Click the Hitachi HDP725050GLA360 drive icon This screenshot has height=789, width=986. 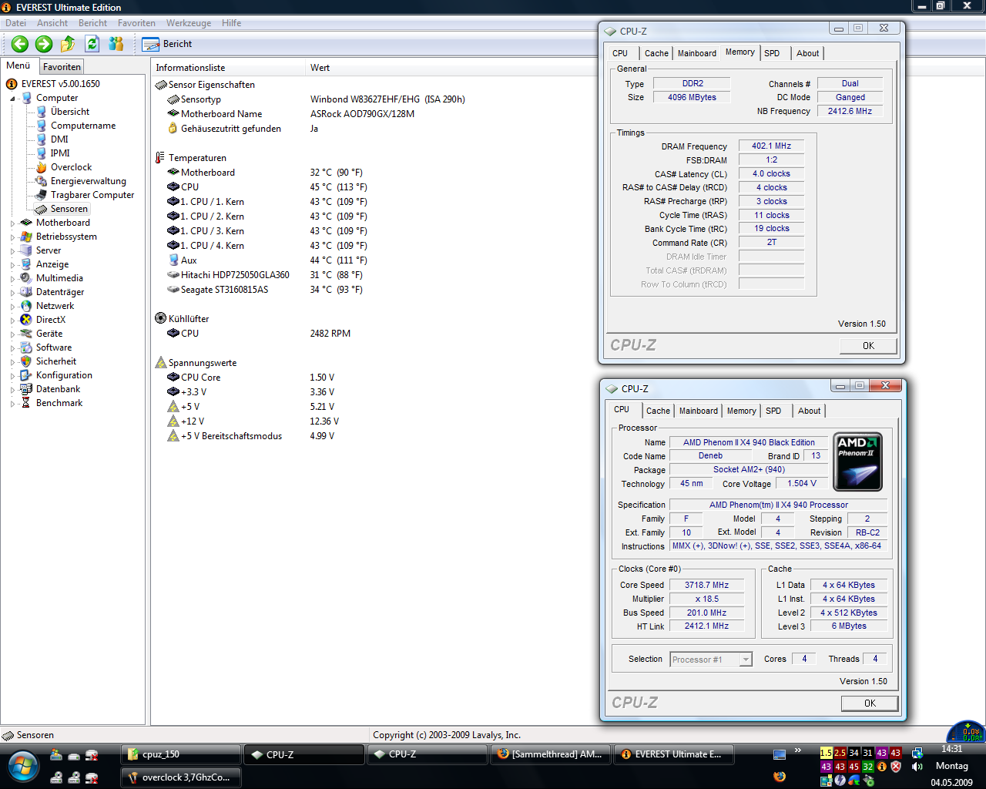173,275
